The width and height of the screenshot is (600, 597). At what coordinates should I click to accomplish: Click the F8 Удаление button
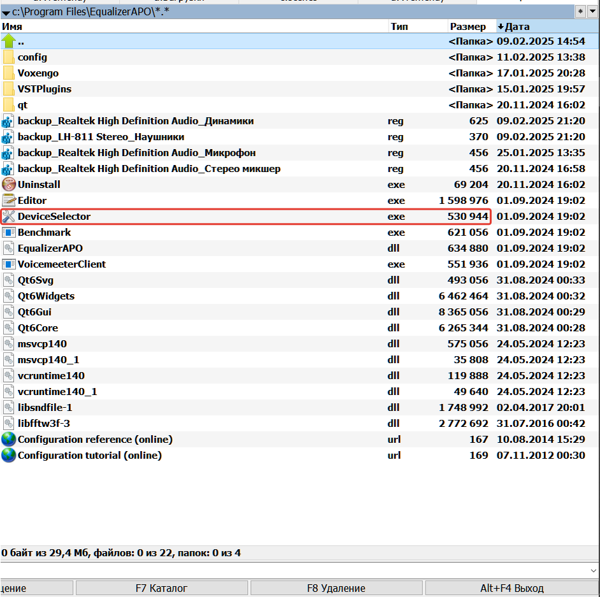pyautogui.click(x=336, y=588)
